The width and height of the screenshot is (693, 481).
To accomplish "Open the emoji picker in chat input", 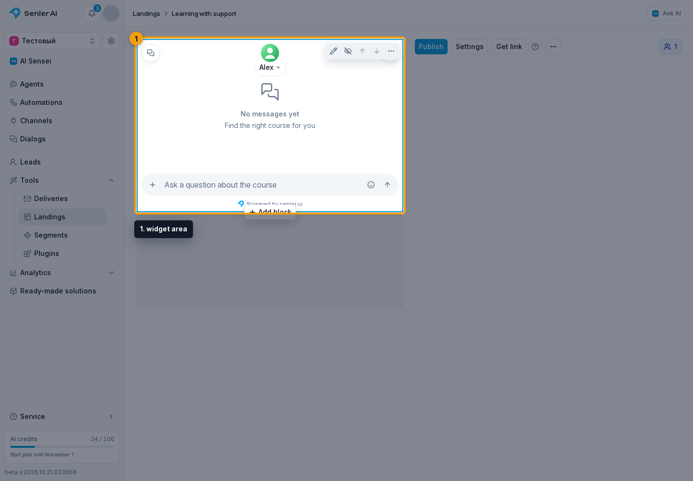I will click(371, 185).
